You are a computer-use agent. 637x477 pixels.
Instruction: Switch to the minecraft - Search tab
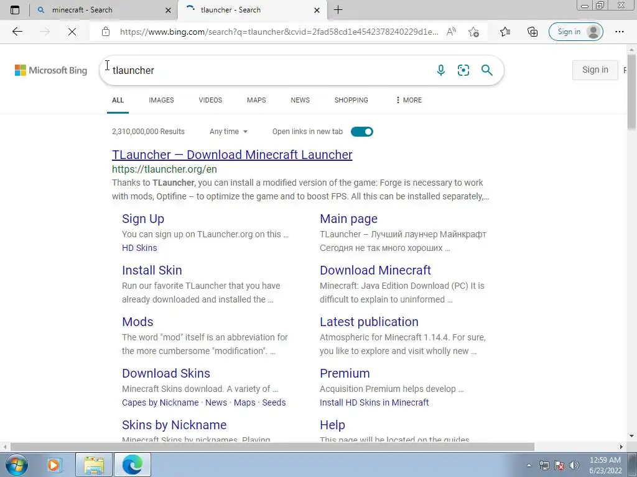104,10
